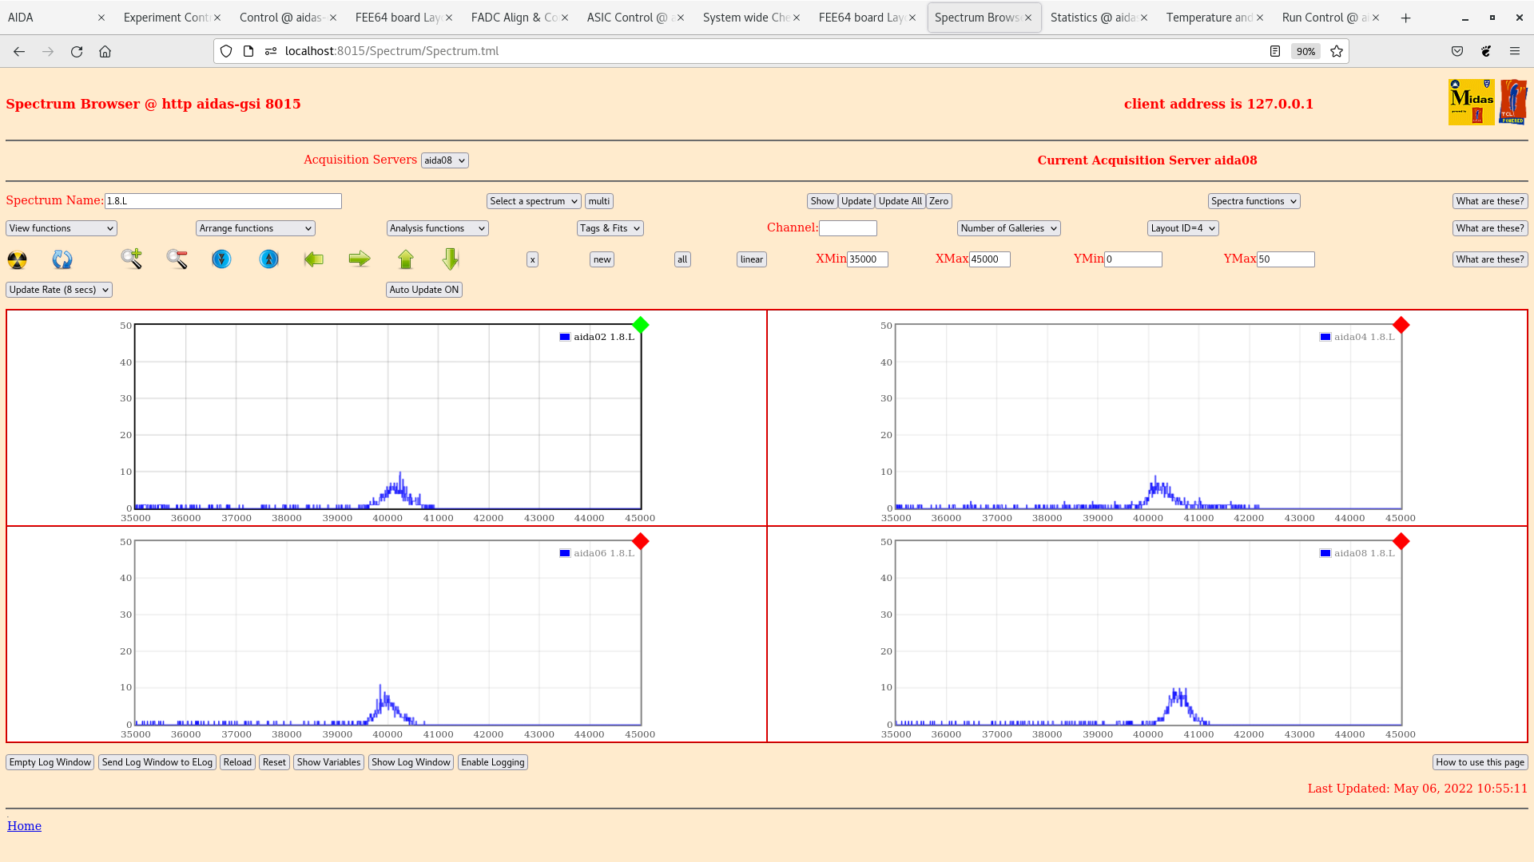Click the Spectrum Name input field
The height and width of the screenshot is (862, 1534).
[223, 201]
